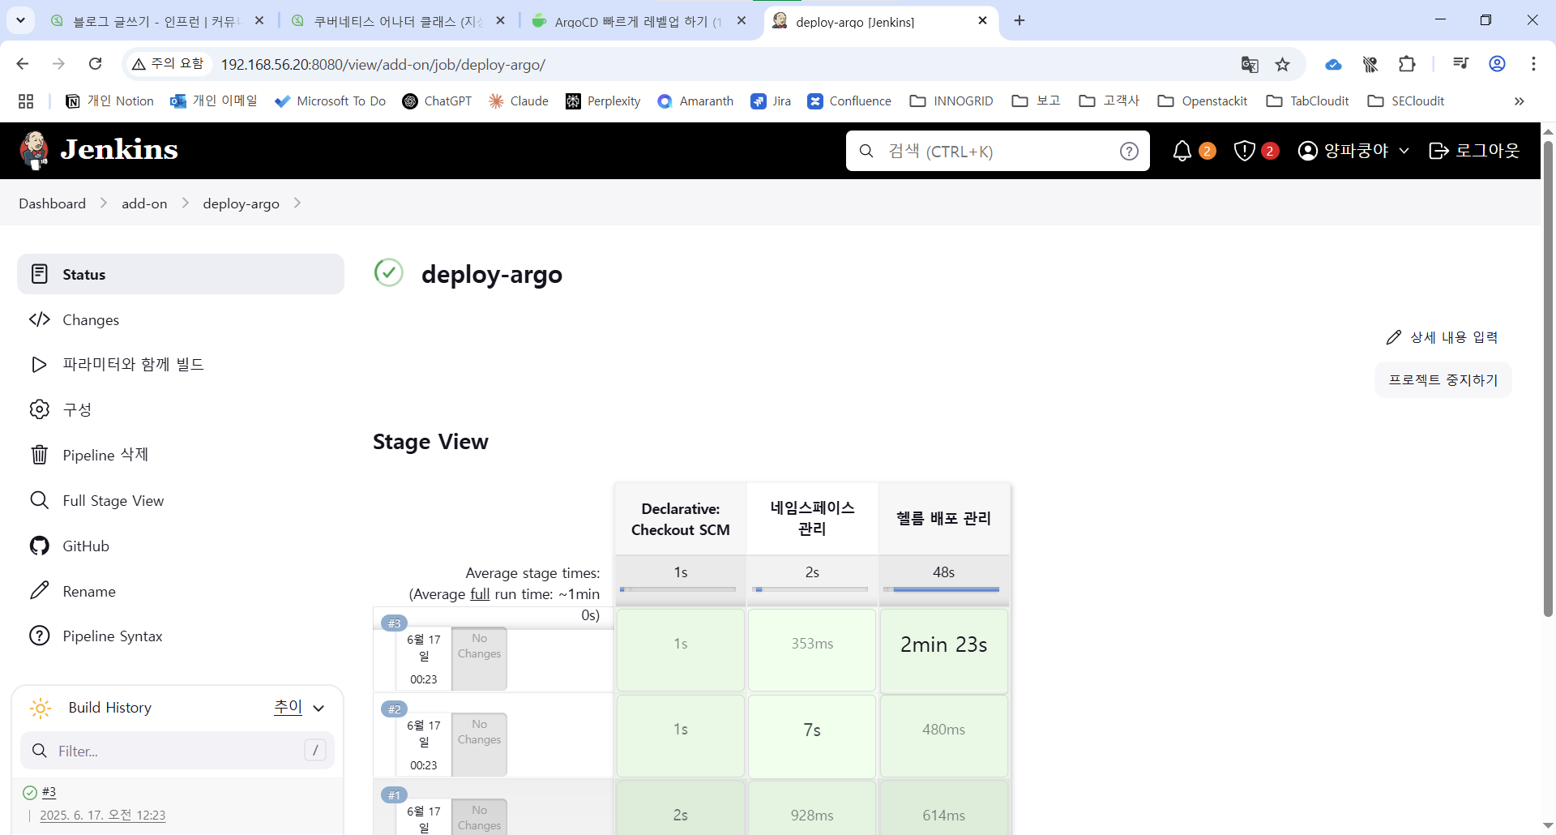Switch to the ArgoCD browser tab
This screenshot has height=835, width=1556.
point(637,21)
